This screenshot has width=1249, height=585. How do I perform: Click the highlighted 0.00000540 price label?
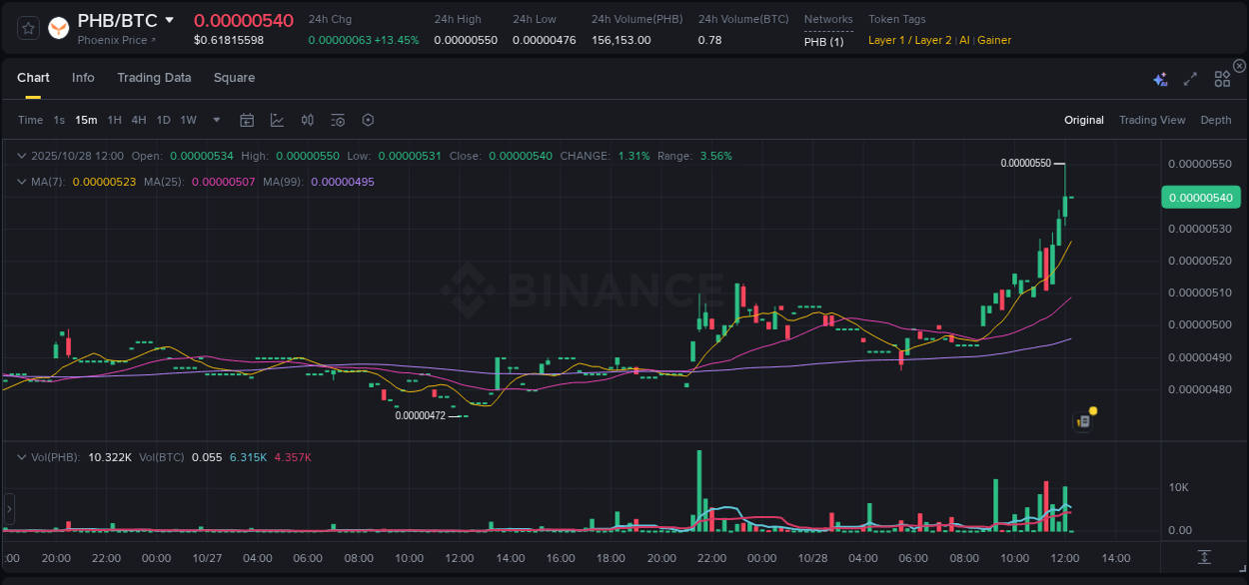(1200, 198)
